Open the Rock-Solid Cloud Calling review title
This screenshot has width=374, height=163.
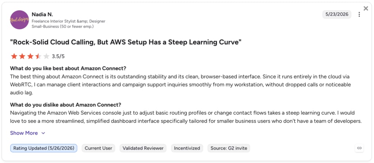[126, 42]
